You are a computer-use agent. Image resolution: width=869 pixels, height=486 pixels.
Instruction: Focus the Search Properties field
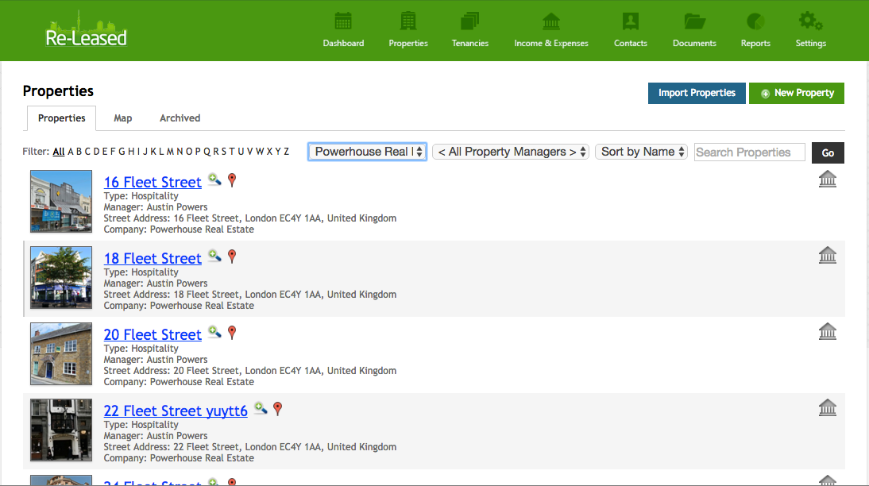(749, 152)
